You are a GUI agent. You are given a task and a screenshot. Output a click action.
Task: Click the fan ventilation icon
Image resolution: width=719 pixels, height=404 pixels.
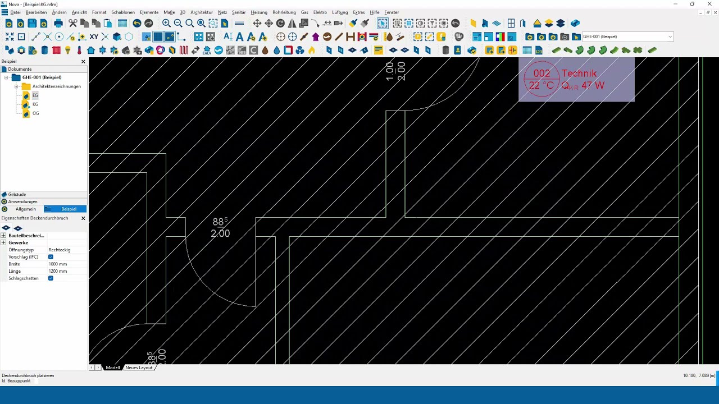coord(300,50)
